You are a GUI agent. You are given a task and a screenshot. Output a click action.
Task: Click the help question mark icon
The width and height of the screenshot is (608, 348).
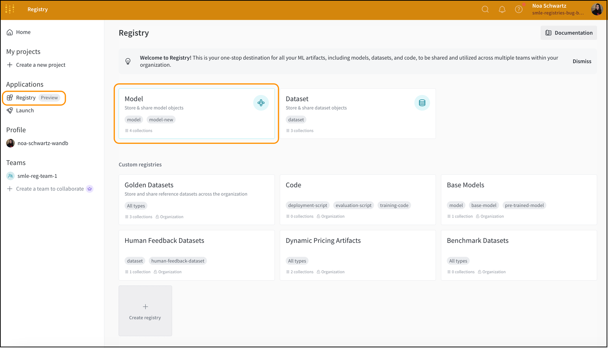tap(519, 9)
